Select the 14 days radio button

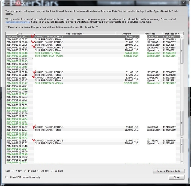(25, 171)
